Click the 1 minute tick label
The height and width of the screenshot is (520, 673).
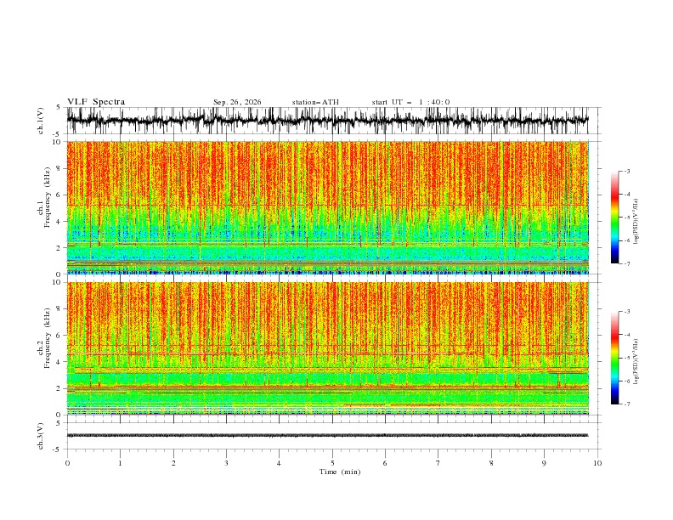(x=120, y=463)
